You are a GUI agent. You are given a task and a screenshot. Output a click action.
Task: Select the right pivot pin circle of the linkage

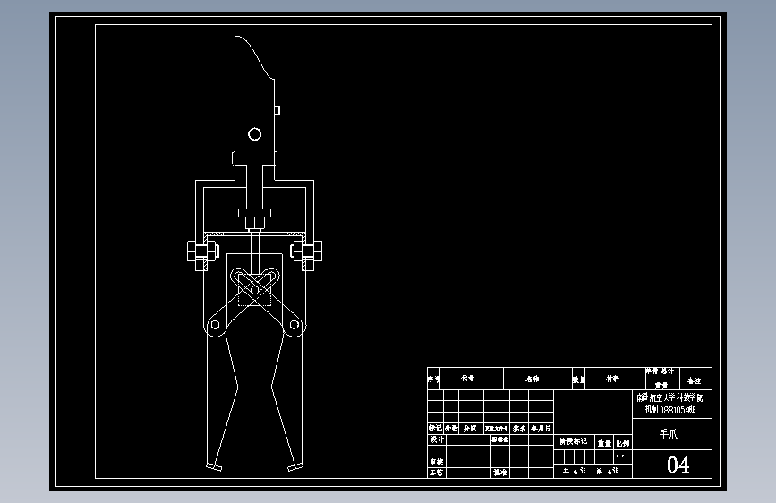tap(294, 325)
